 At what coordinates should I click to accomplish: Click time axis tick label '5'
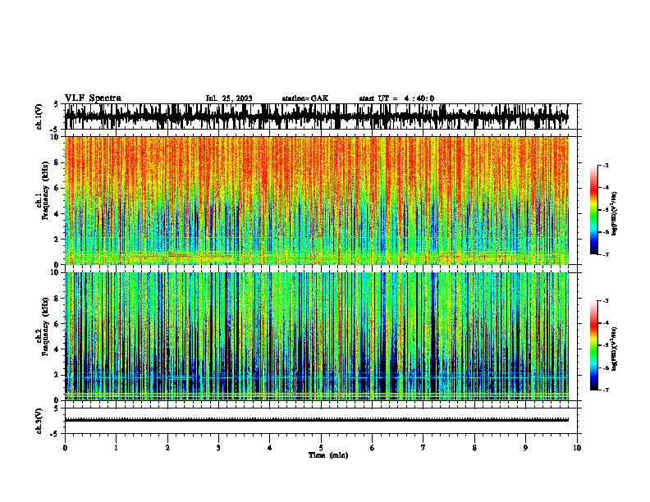(x=321, y=448)
